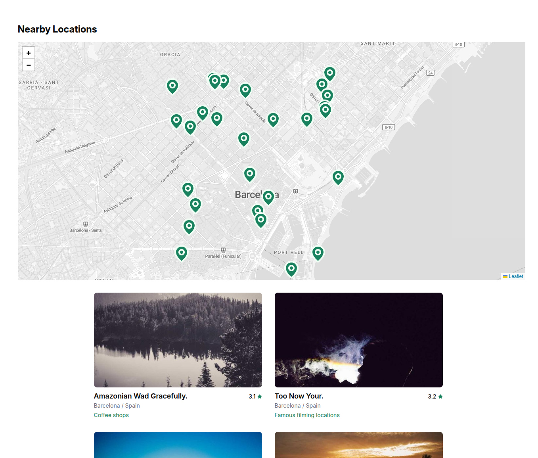Click the 3.1 star rating
This screenshot has width=538, height=458.
click(255, 397)
